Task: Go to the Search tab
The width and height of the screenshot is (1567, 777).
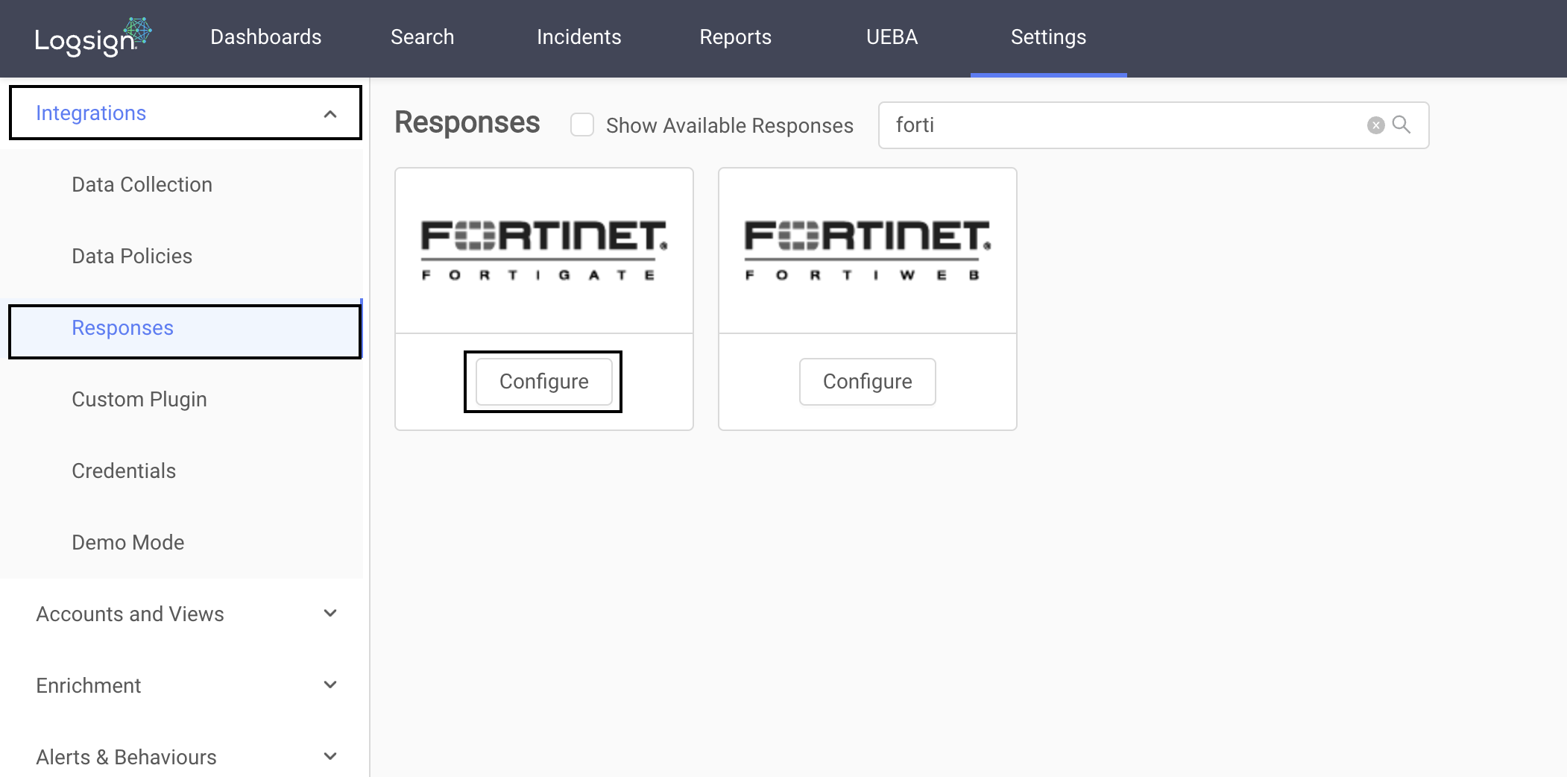Action: point(423,37)
